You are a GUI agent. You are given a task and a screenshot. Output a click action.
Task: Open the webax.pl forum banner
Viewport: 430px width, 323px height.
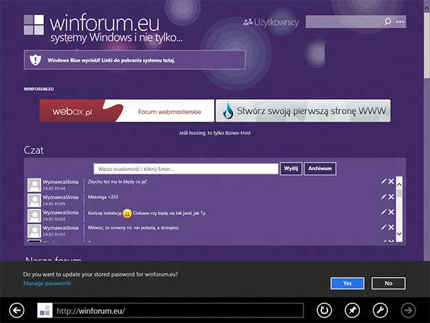click(x=125, y=111)
